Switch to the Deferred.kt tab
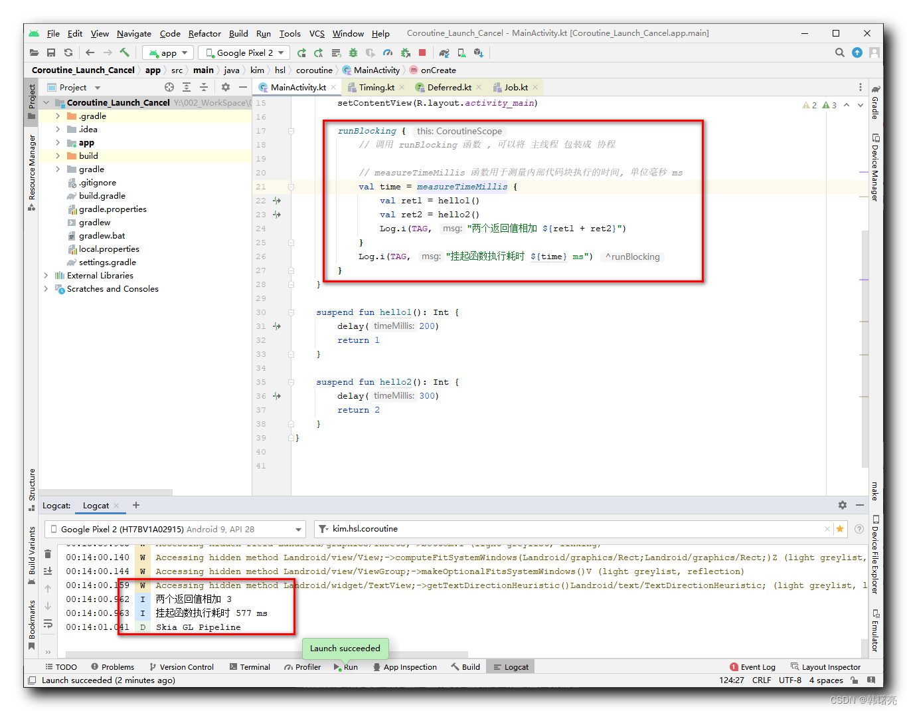 coord(449,87)
